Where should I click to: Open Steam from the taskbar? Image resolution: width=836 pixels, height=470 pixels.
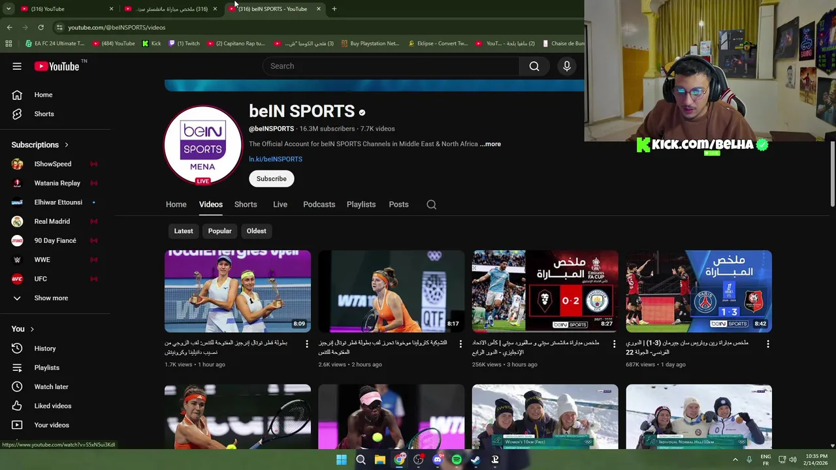tap(475, 460)
